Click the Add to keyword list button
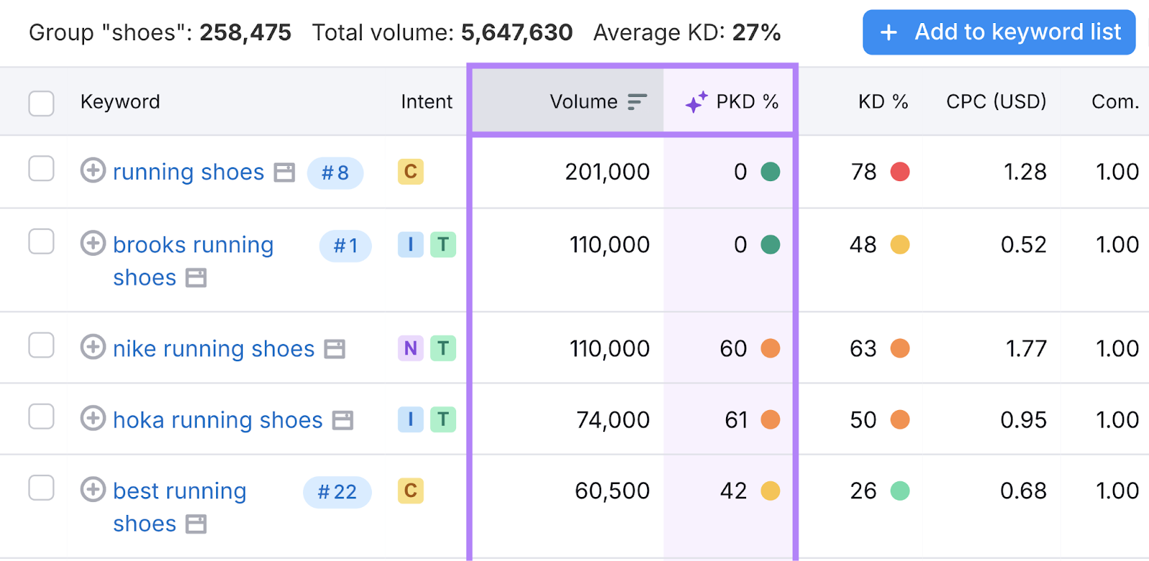This screenshot has width=1149, height=561. coord(999,32)
